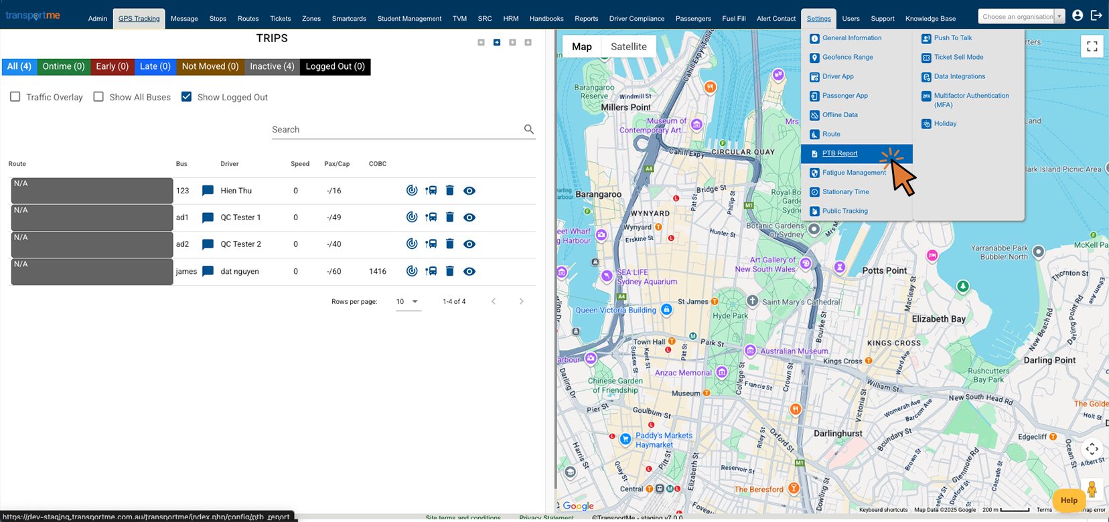This screenshot has height=522, width=1109.
Task: Open Street View pegman on map
Action: 1092,490
